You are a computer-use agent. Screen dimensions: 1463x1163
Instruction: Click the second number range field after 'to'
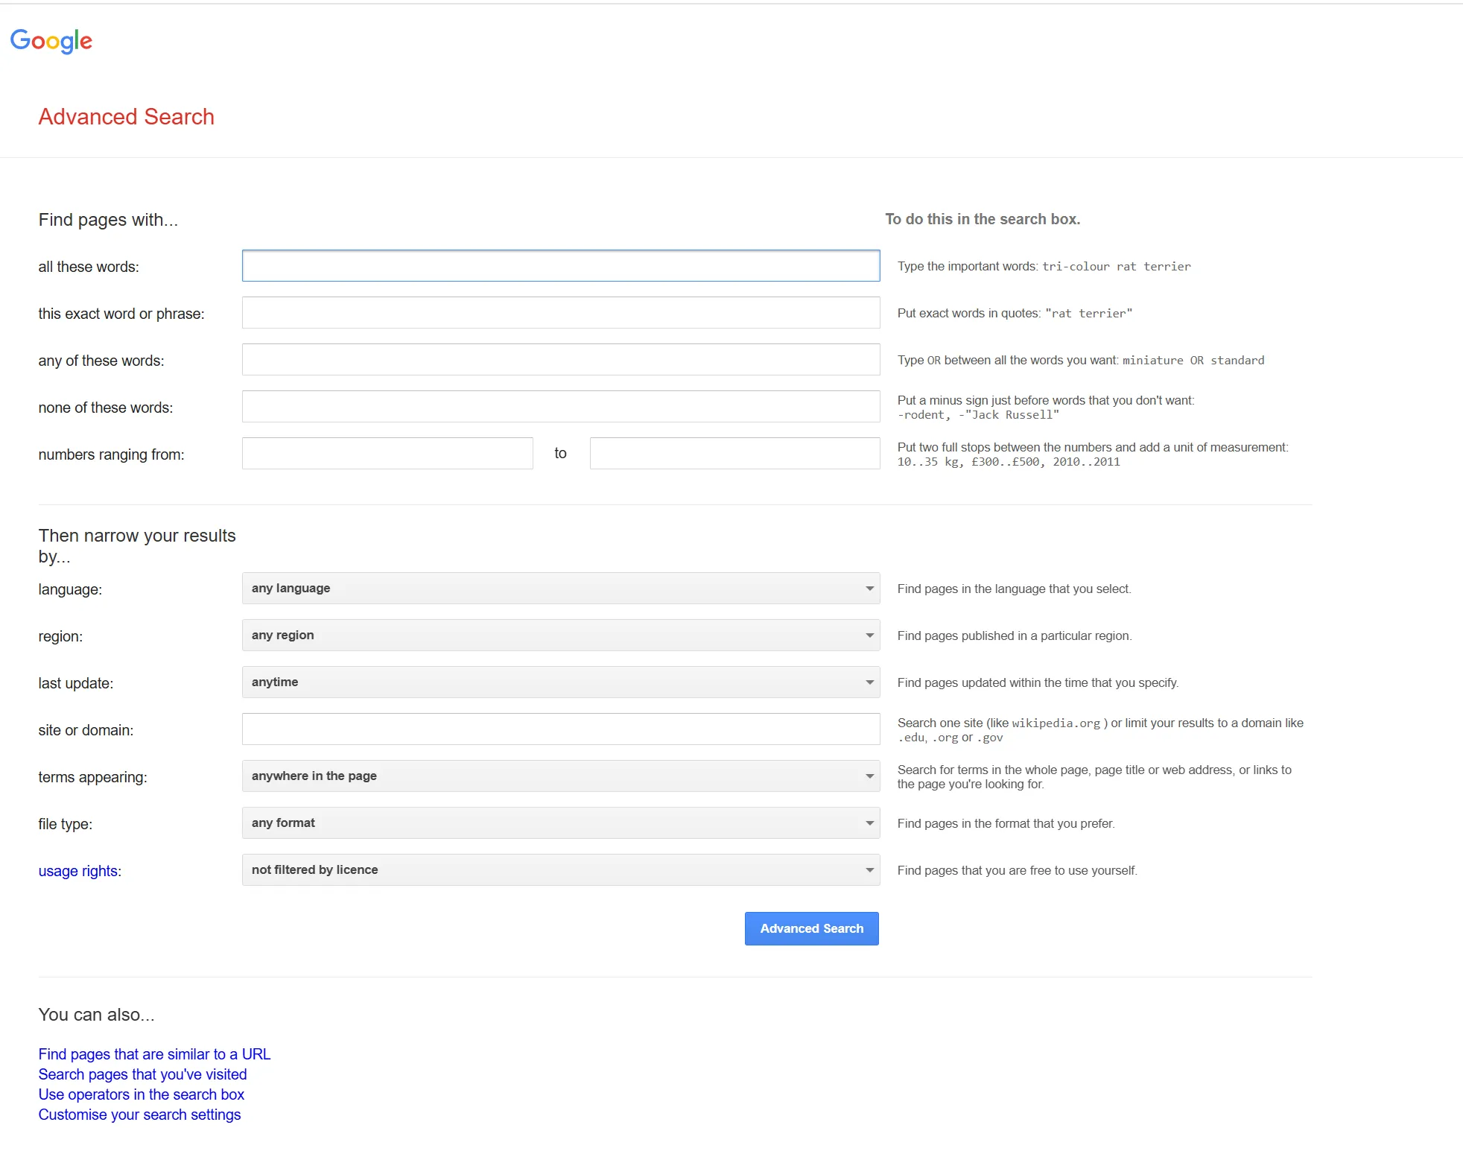point(734,453)
